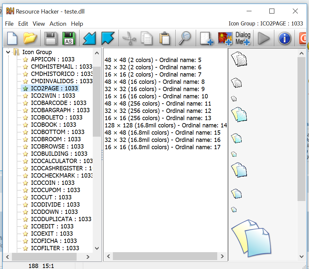Open the Action menu
Image resolution: width=309 pixels, height=269 pixels.
(58, 24)
